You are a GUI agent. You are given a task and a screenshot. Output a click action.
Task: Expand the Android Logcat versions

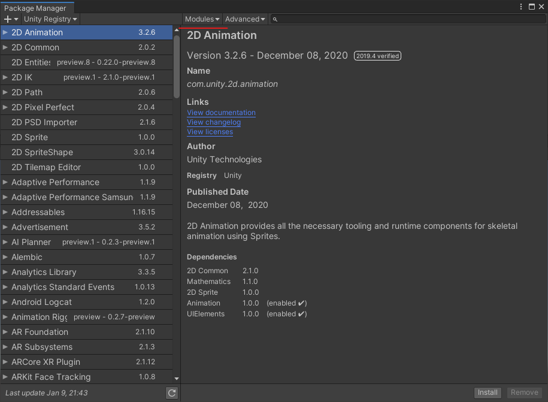[5, 302]
